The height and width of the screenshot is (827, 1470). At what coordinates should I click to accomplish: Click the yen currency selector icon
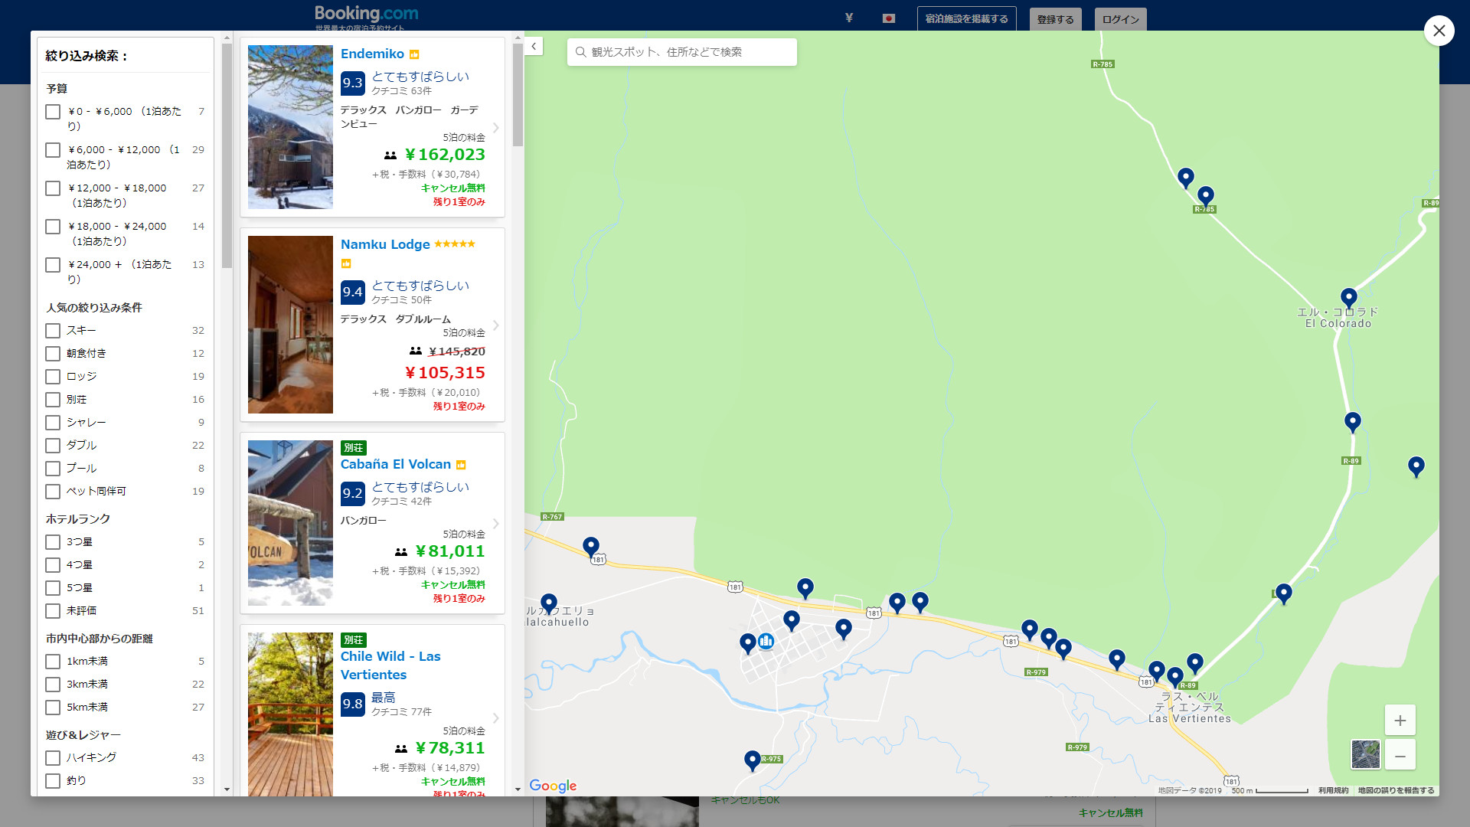(848, 18)
